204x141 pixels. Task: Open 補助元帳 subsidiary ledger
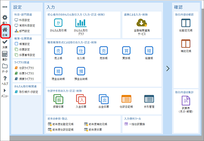[186, 44]
